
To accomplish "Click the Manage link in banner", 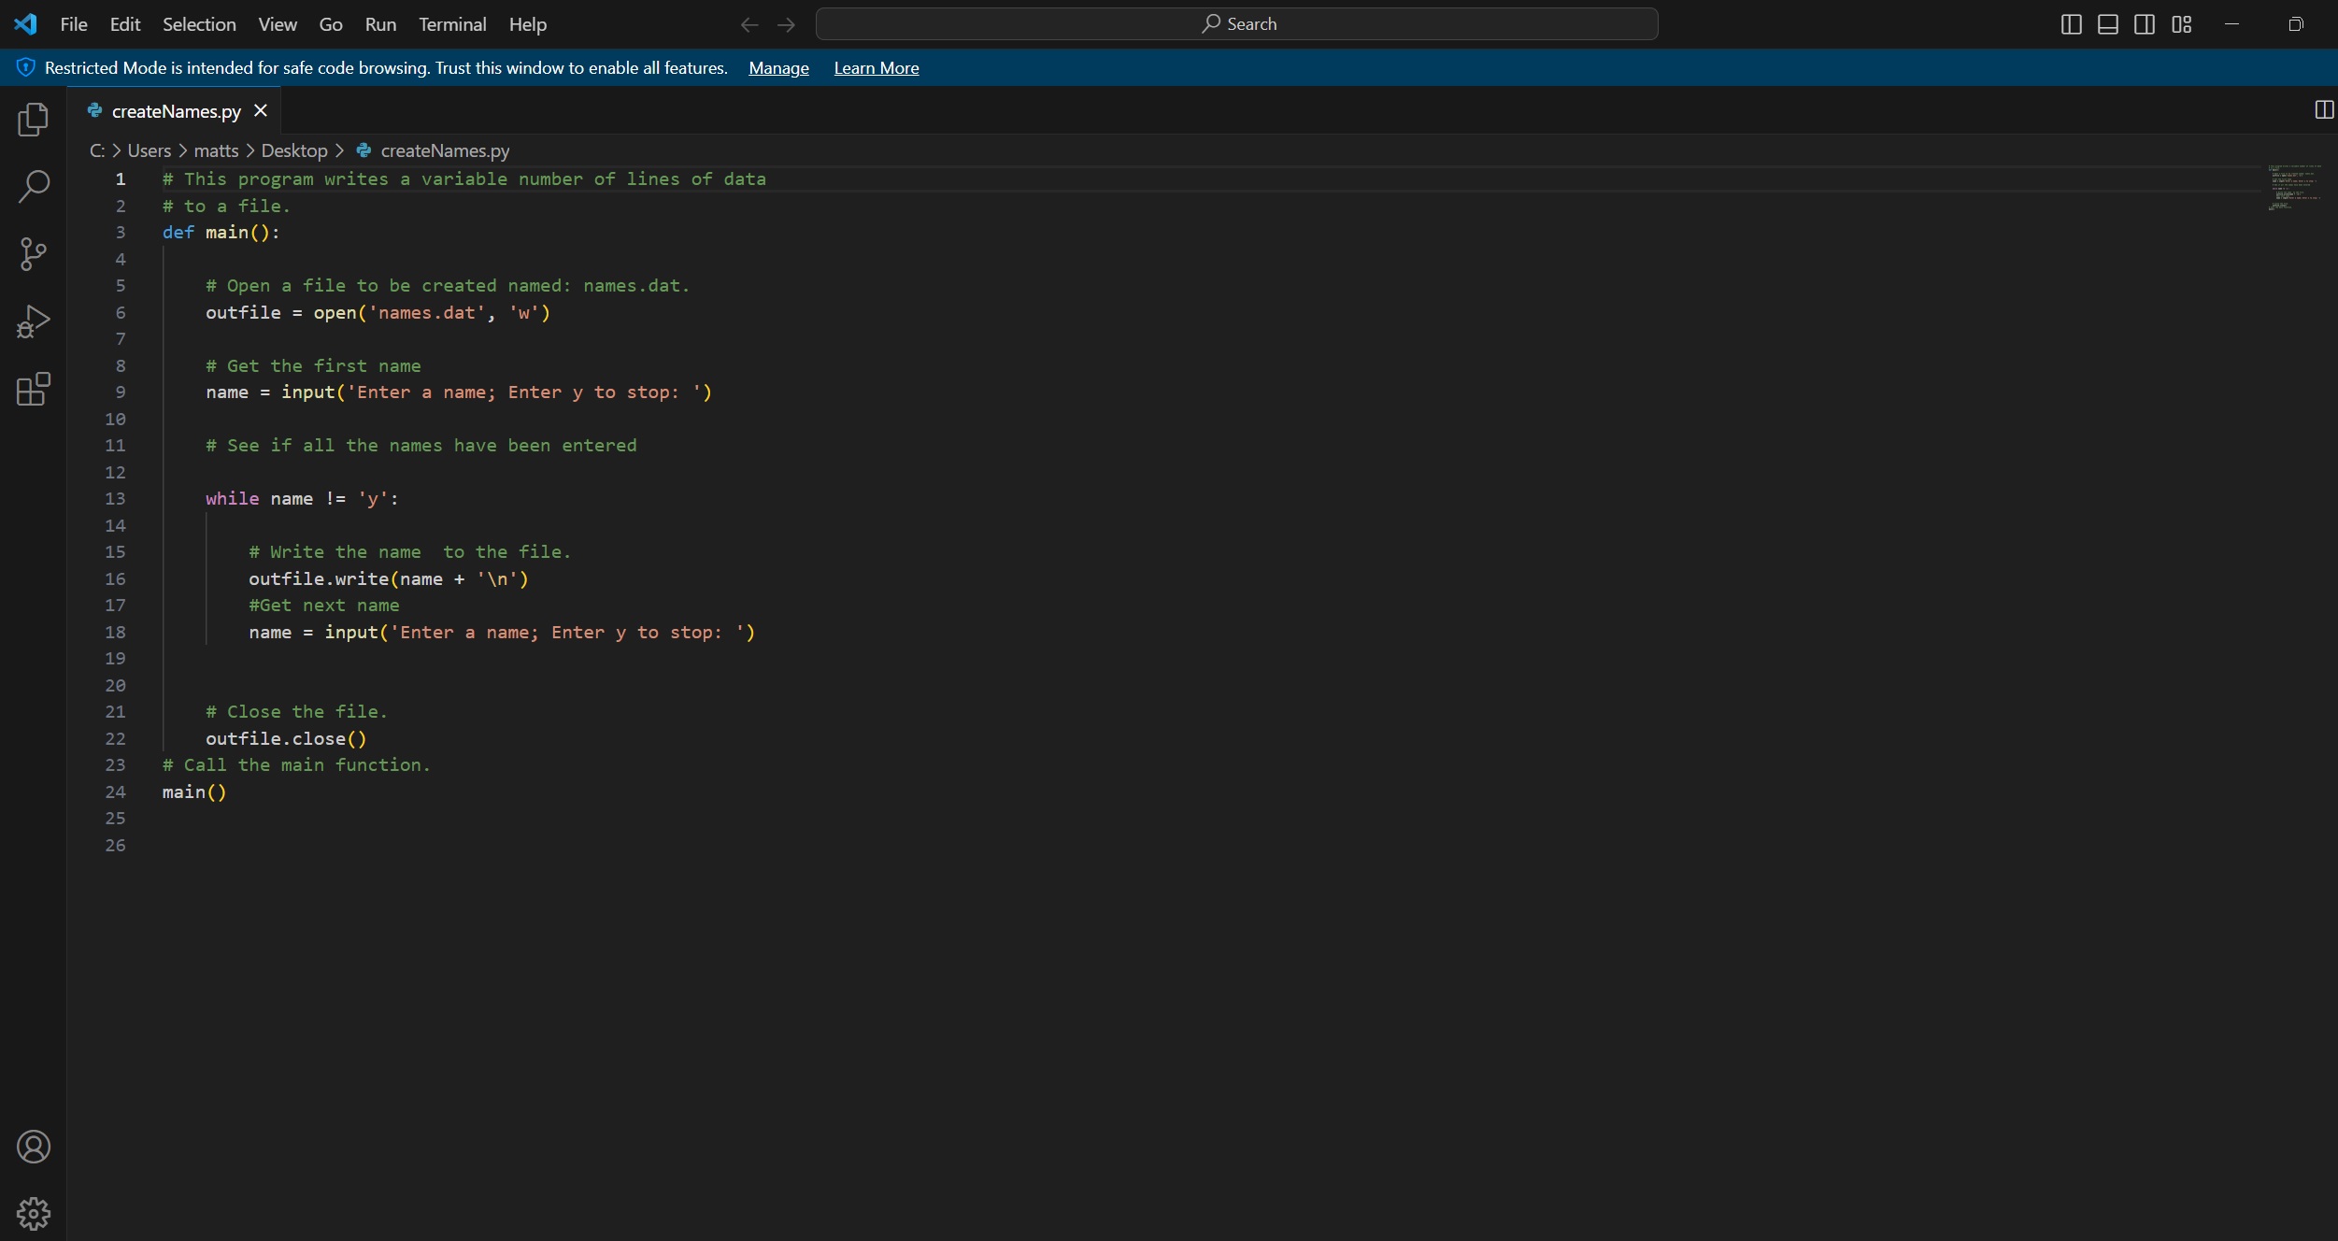I will (778, 68).
